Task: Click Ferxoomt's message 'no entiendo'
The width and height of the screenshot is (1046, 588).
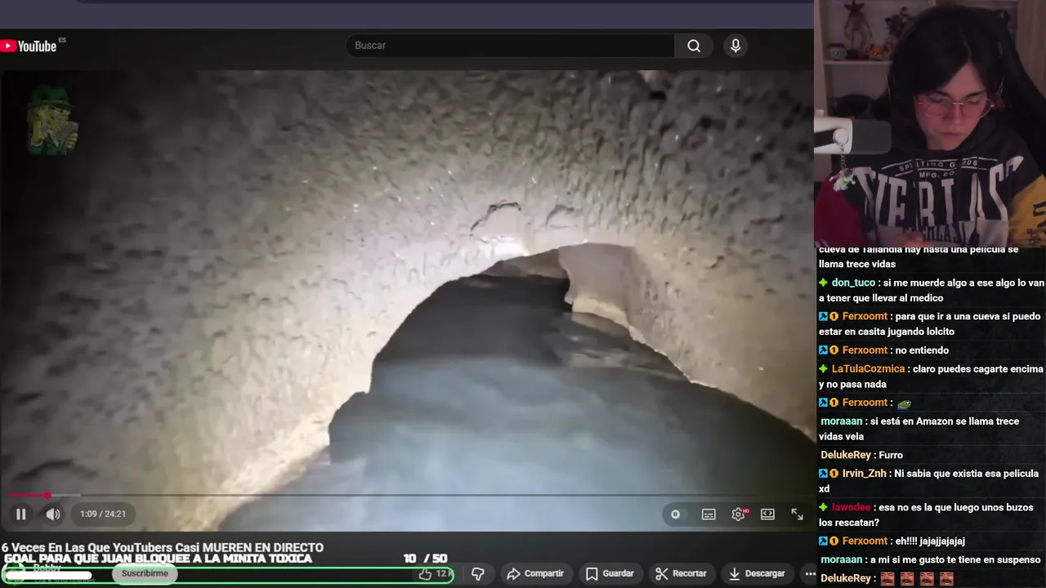Action: (921, 350)
